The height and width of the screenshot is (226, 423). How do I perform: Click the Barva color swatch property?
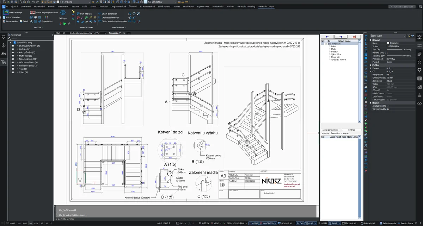[x=388, y=43]
